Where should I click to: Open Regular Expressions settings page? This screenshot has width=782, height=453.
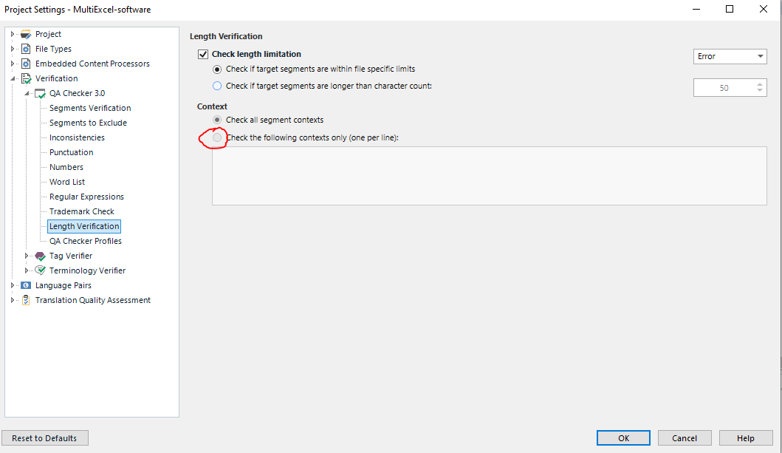click(87, 197)
